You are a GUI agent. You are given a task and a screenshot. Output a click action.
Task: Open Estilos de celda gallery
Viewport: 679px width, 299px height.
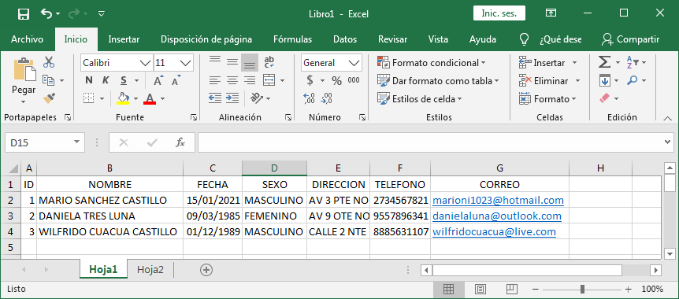click(x=419, y=99)
